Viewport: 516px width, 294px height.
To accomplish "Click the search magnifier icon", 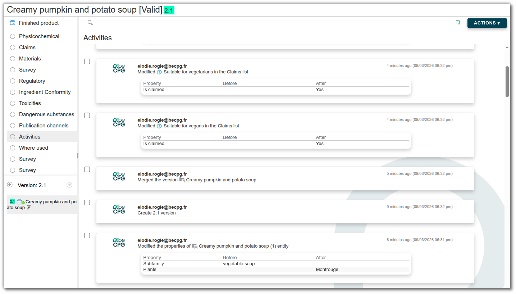I will pyautogui.click(x=90, y=23).
